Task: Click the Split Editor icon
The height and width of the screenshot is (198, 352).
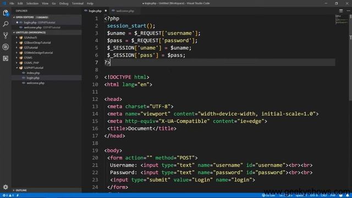Action: click(341, 11)
